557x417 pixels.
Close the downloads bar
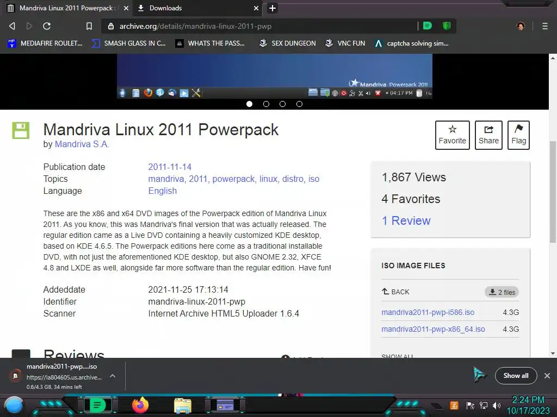coord(547,376)
